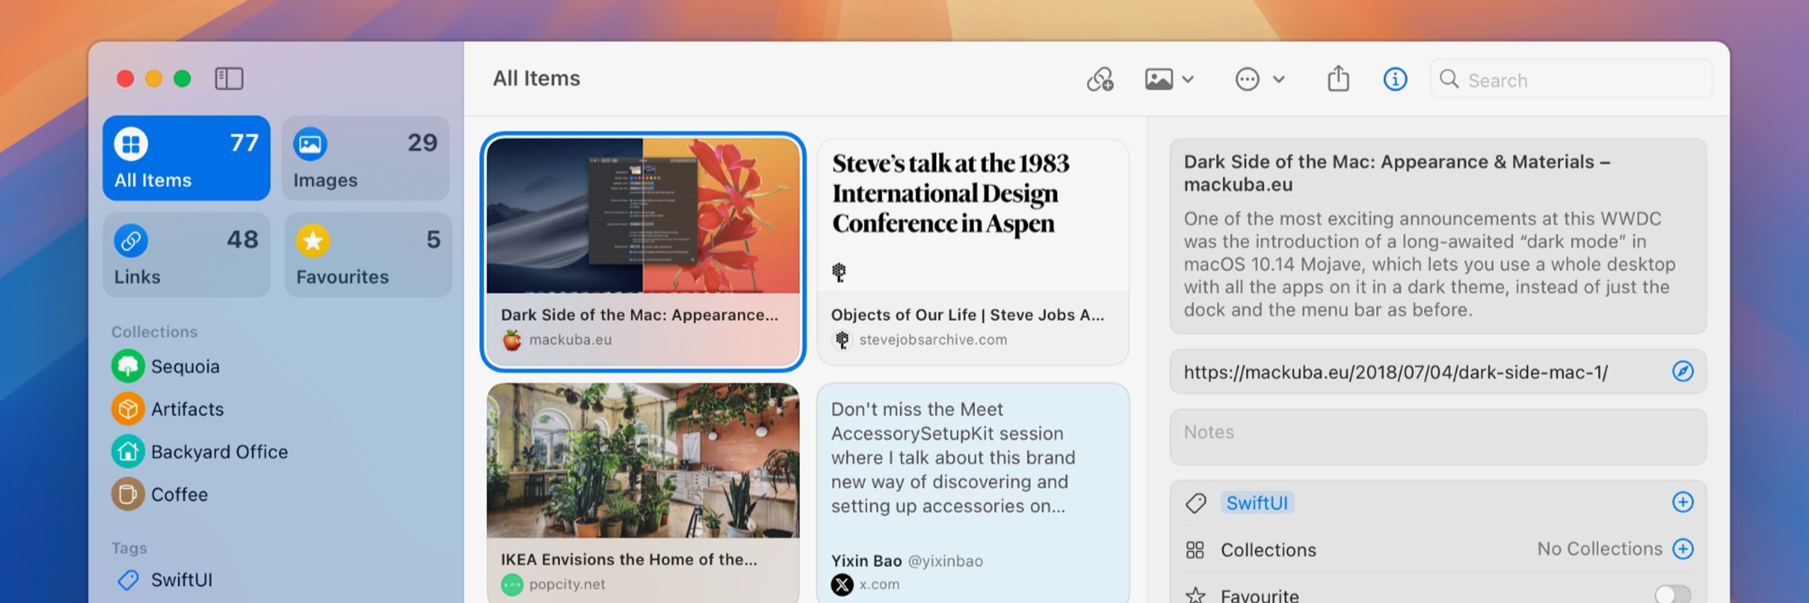The width and height of the screenshot is (1809, 603).
Task: Click the add link cloud icon
Action: 1100,80
